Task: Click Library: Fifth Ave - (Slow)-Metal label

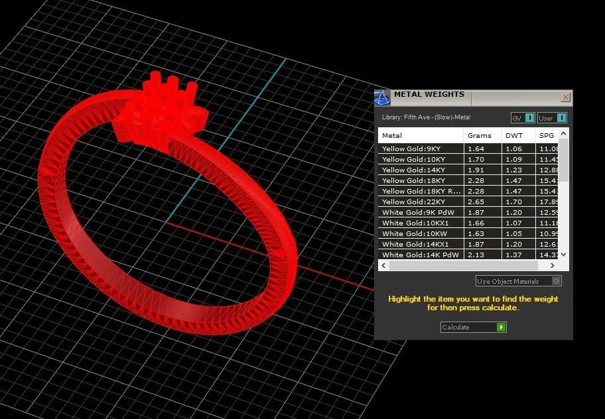Action: 426,117
